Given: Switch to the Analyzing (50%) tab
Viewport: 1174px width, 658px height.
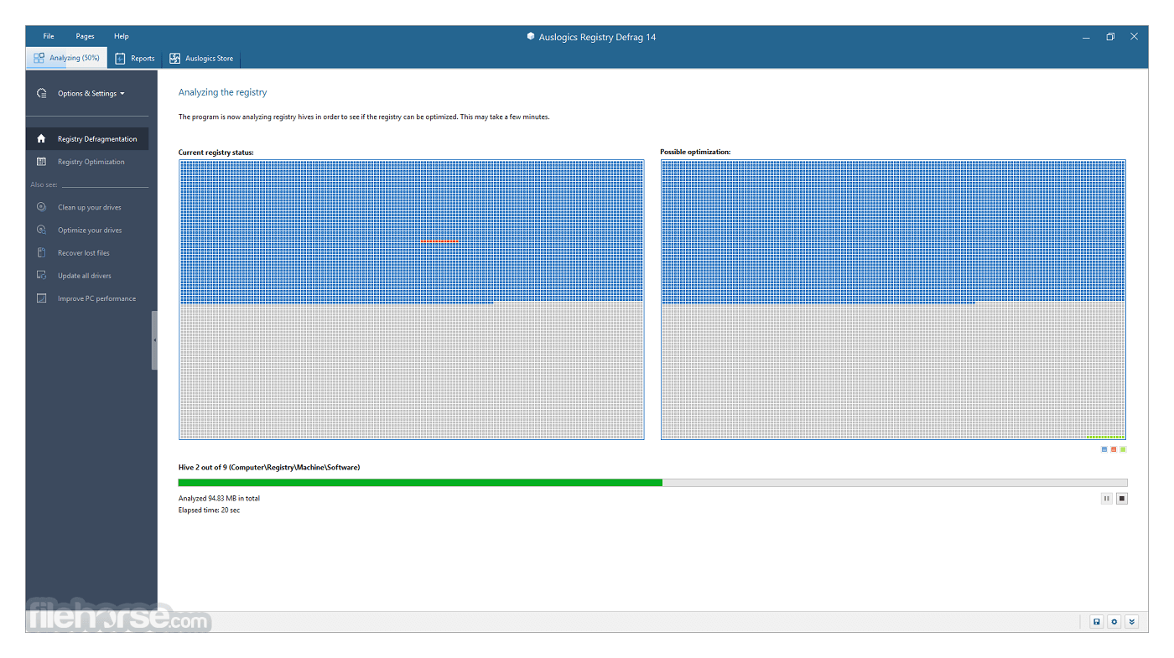Looking at the screenshot, I should (66, 58).
